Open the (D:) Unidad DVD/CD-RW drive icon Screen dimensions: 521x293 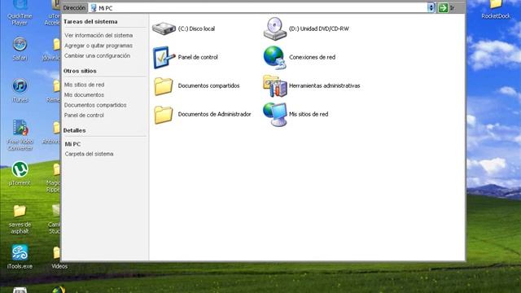(275, 29)
